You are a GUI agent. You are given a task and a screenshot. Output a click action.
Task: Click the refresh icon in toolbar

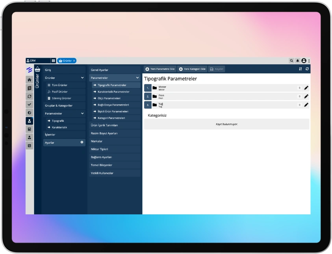307,69
